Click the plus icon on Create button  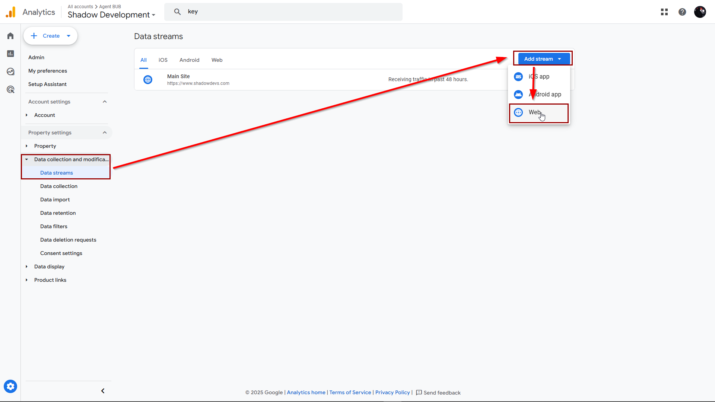(34, 36)
